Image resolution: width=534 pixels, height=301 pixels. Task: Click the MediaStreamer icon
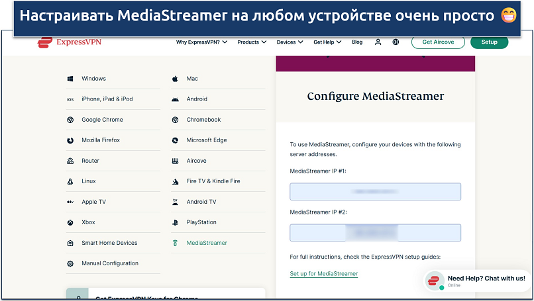click(175, 243)
